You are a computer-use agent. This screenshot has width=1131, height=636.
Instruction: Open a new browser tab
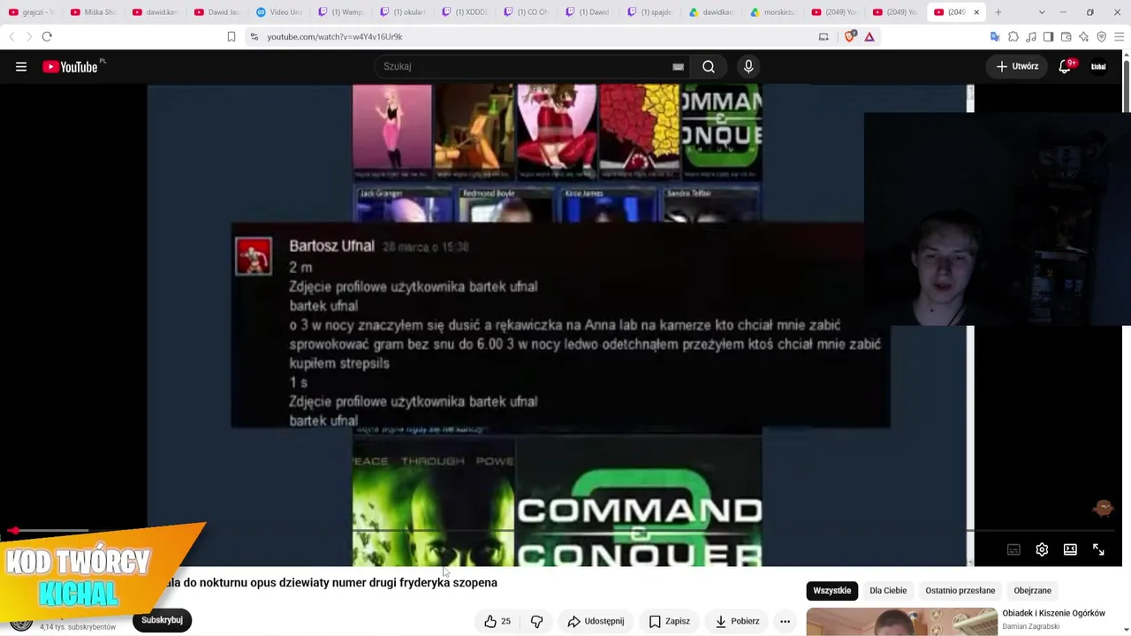[998, 12]
